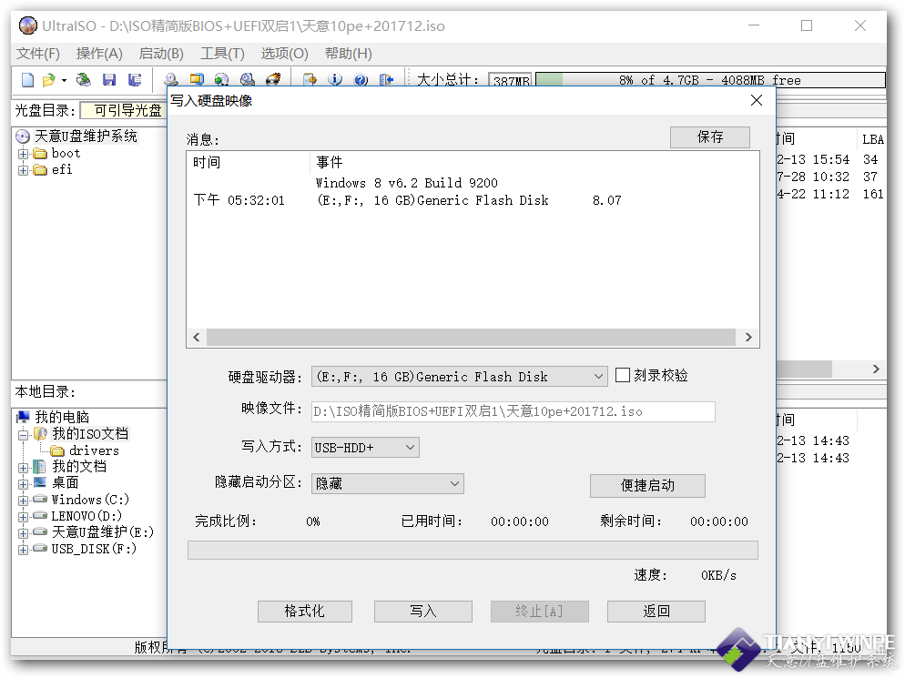Expand the boot folder node
The image size is (905, 678).
click(x=23, y=154)
